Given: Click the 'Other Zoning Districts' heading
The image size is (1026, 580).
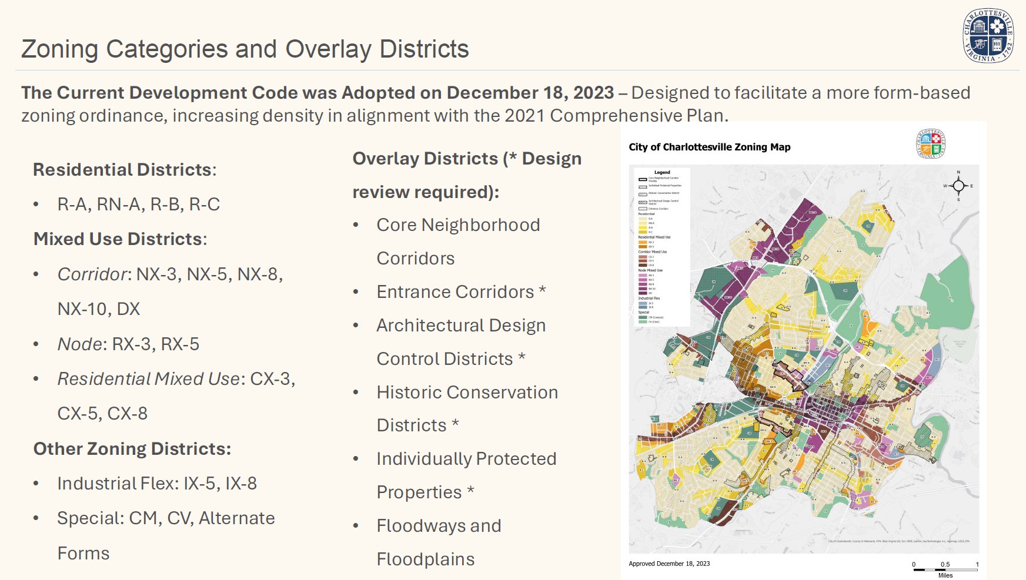Looking at the screenshot, I should [x=132, y=449].
